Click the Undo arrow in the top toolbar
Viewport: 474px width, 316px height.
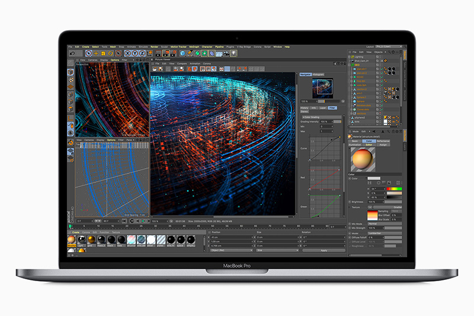(72, 53)
